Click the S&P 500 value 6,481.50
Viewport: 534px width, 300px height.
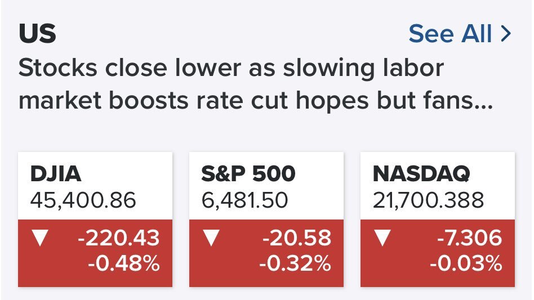tap(244, 200)
